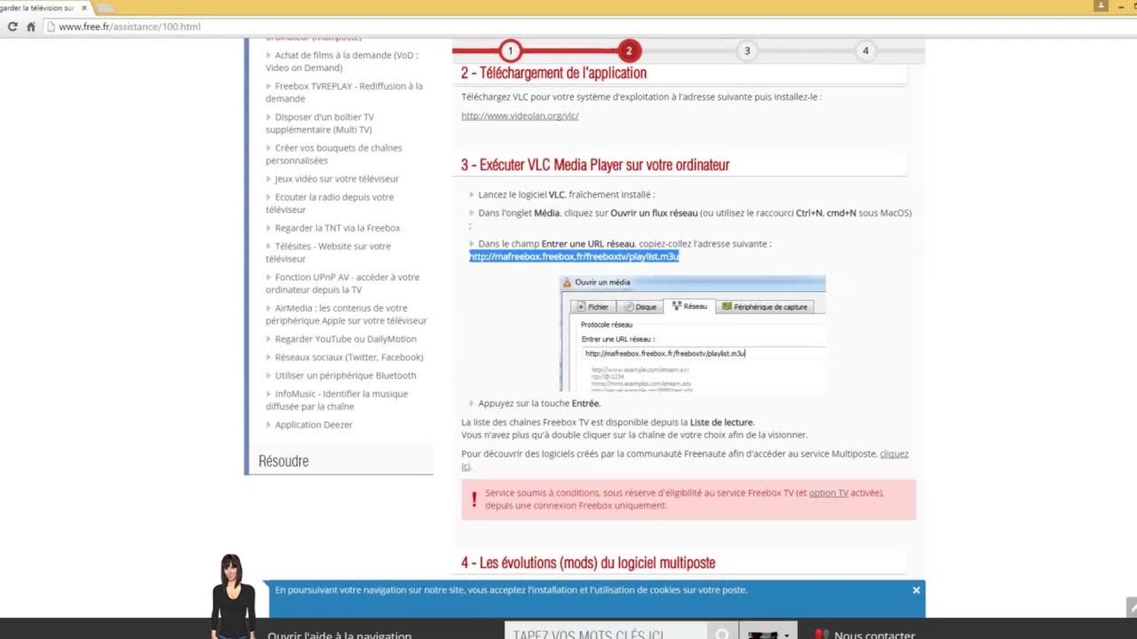
Task: Open Regarder la TNT via la Freebox
Action: tap(337, 228)
